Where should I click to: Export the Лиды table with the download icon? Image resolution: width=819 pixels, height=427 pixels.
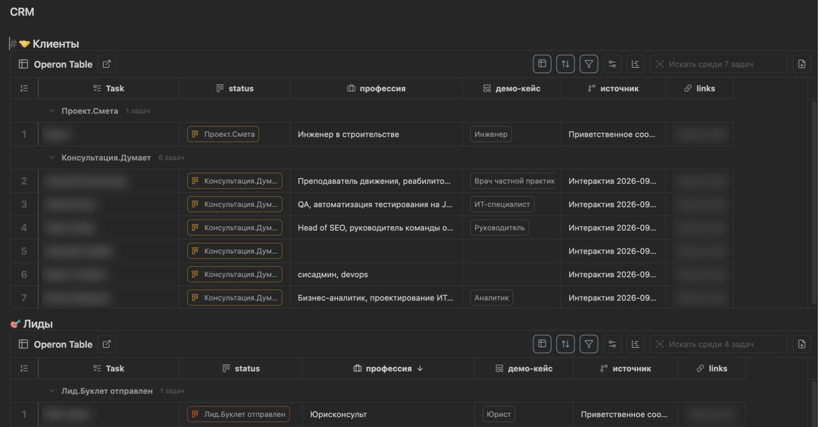[802, 344]
